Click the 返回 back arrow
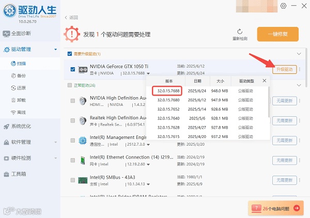 point(66,18)
